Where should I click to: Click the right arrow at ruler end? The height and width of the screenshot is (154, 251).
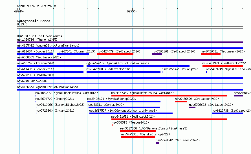tap(242, 9)
